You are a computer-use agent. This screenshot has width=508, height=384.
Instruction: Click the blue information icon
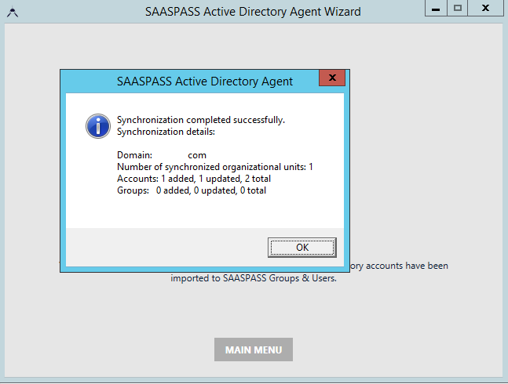click(x=97, y=125)
